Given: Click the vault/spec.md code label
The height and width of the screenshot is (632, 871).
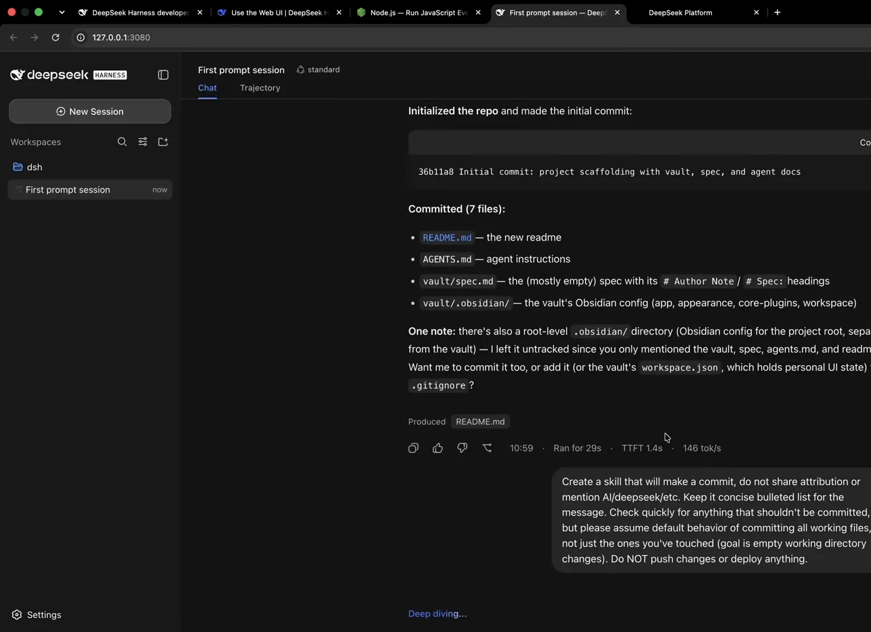Looking at the screenshot, I should pos(458,281).
